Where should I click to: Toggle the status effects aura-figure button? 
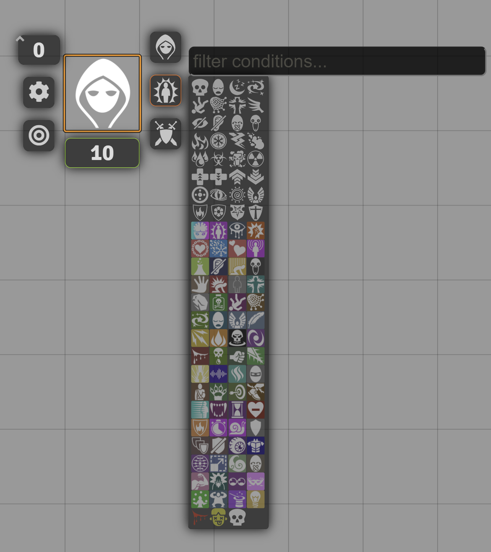tap(165, 91)
